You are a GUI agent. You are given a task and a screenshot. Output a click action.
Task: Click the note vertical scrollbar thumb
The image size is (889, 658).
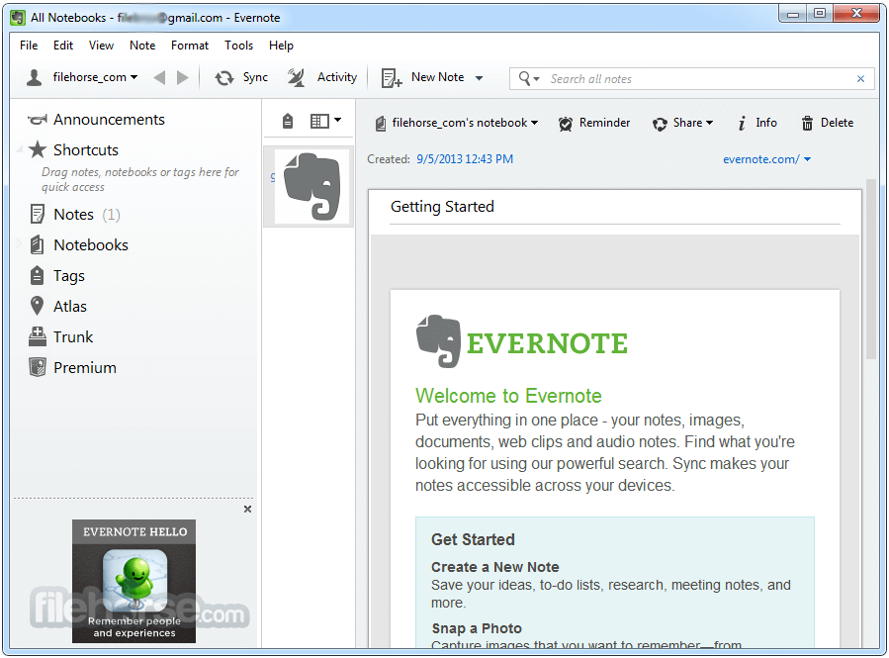pyautogui.click(x=871, y=269)
